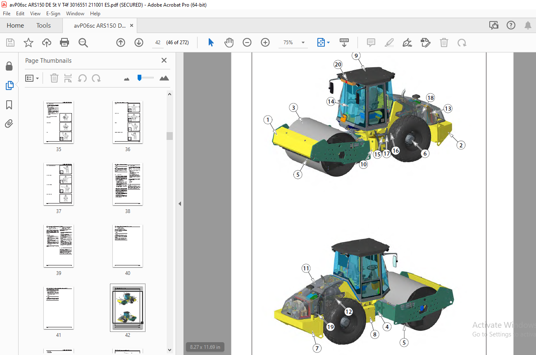The width and height of the screenshot is (536, 355).
Task: Click the scrolling mode keyboard icon
Action: [x=344, y=43]
